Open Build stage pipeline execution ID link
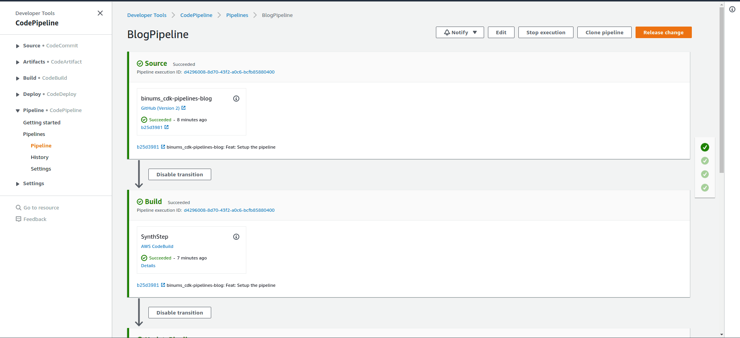 click(229, 210)
